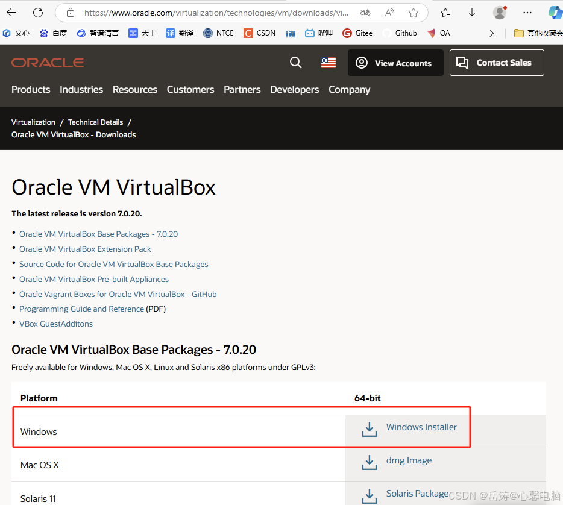Click the Windows Installer download link
Image resolution: width=563 pixels, height=505 pixels.
click(x=421, y=427)
